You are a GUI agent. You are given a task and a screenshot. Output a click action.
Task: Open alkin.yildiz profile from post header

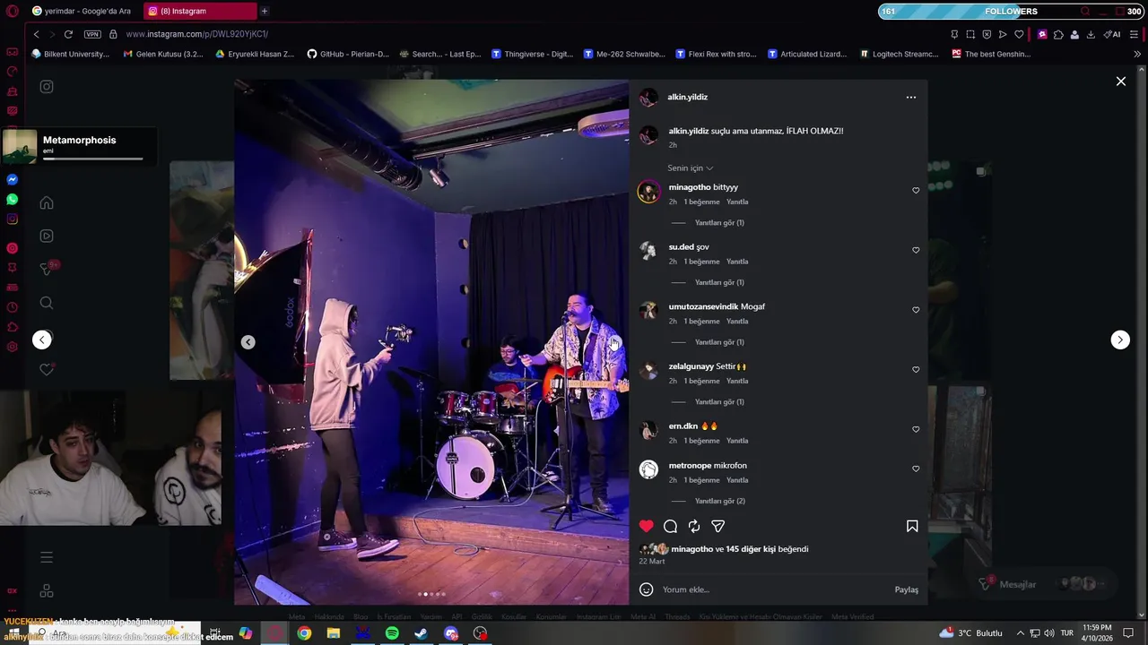tap(688, 97)
